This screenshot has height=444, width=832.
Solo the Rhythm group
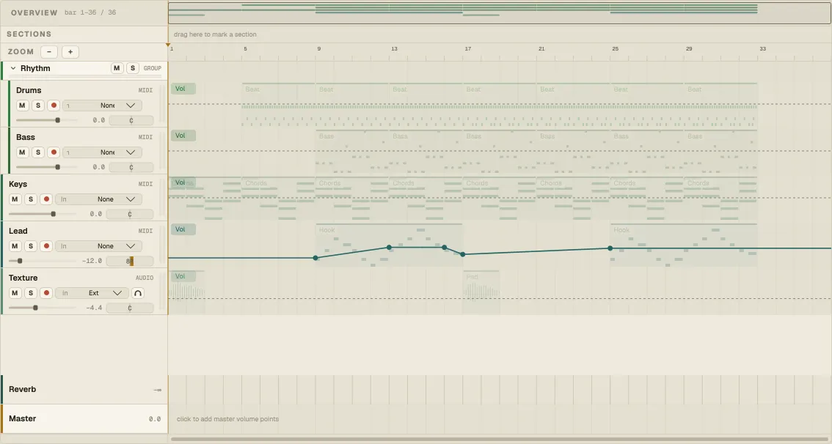[x=133, y=68]
